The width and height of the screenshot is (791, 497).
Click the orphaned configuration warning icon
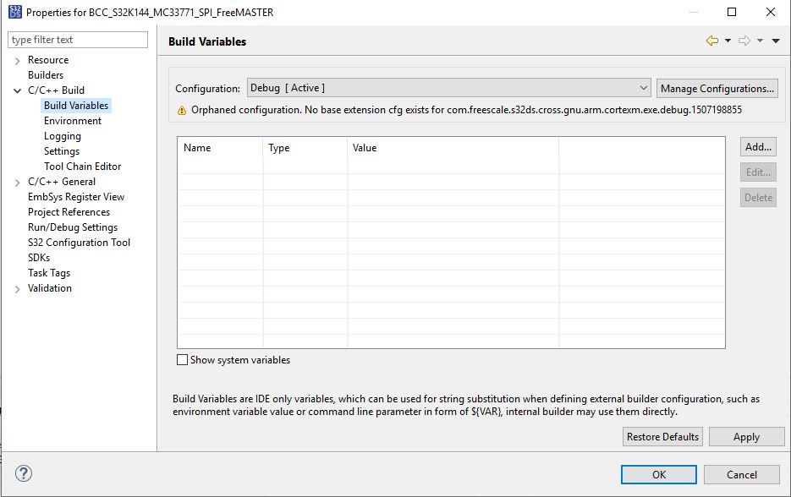[x=182, y=111]
